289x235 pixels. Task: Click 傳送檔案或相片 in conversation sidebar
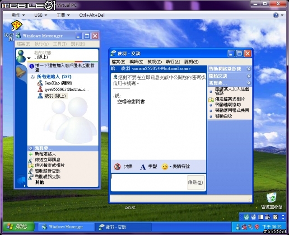230,99
